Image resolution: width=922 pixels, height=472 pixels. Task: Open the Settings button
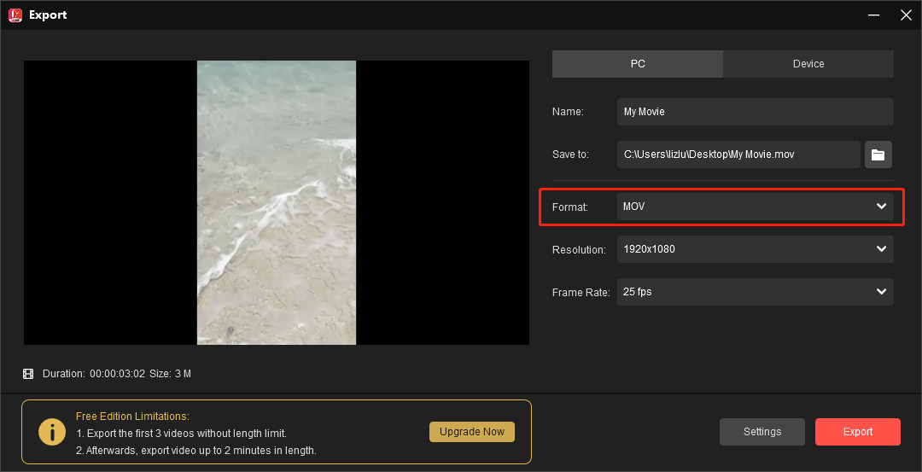[762, 432]
